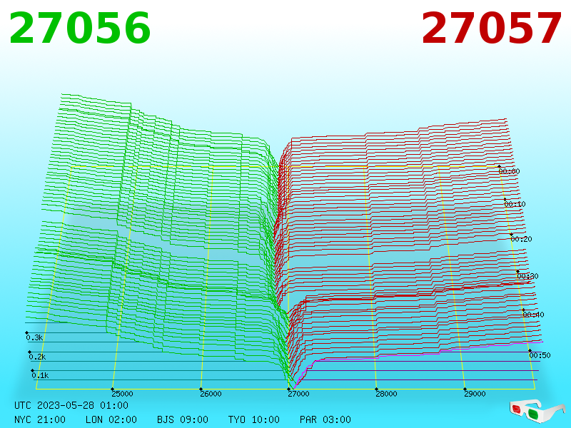The image size is (571, 428).
Task: Click the 00:00 time axis label
Action: [x=509, y=171]
